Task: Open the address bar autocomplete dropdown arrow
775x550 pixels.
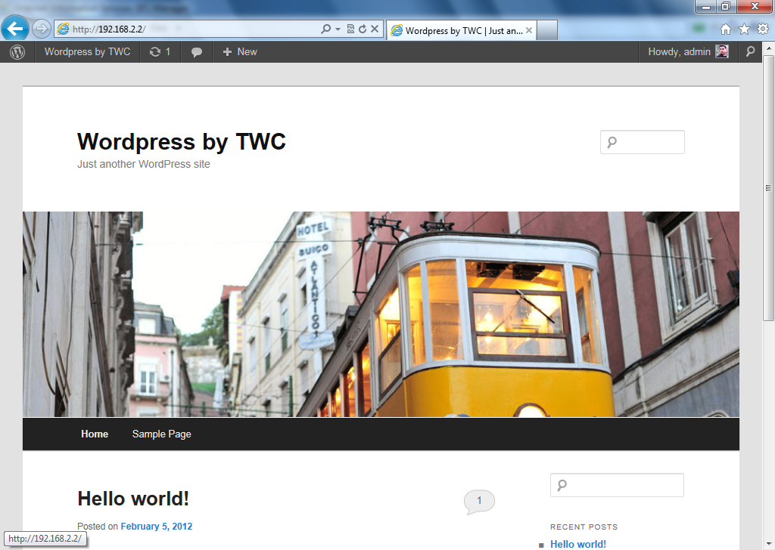Action: click(338, 29)
